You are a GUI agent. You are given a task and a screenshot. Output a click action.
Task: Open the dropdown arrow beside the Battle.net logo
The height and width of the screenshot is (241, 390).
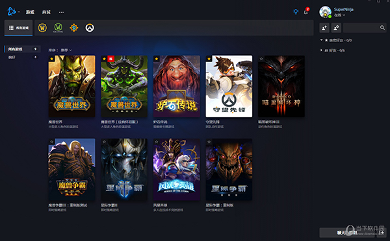click(19, 12)
